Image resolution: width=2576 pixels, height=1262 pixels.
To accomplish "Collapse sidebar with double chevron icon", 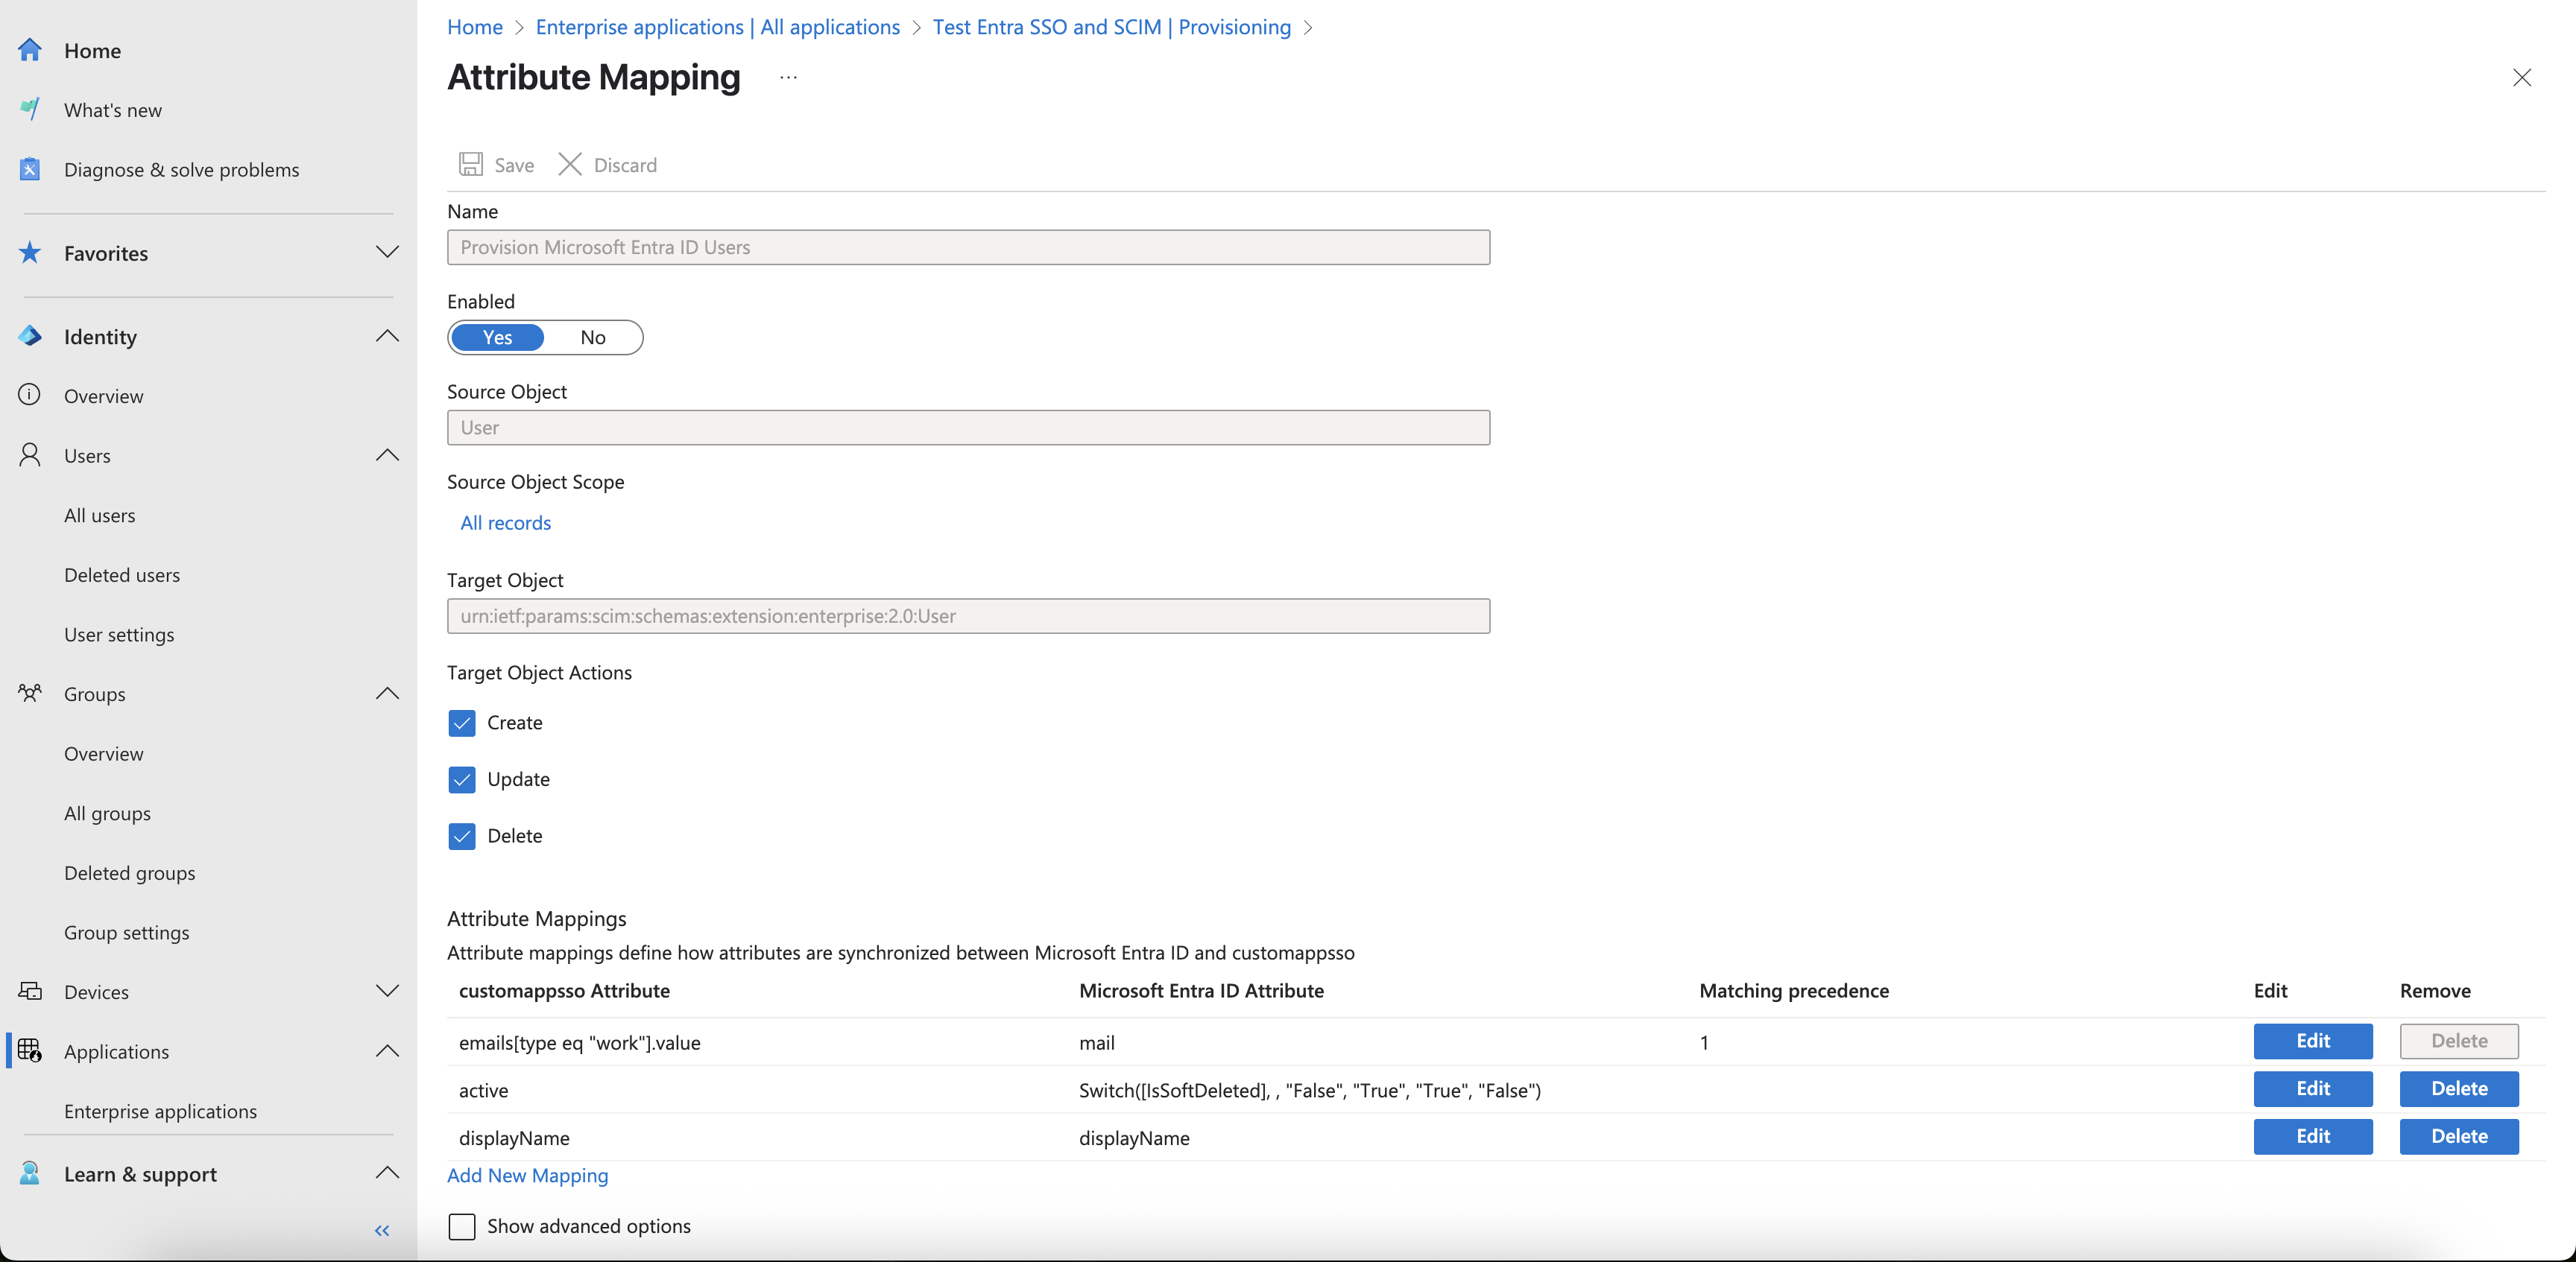I will 382,1230.
